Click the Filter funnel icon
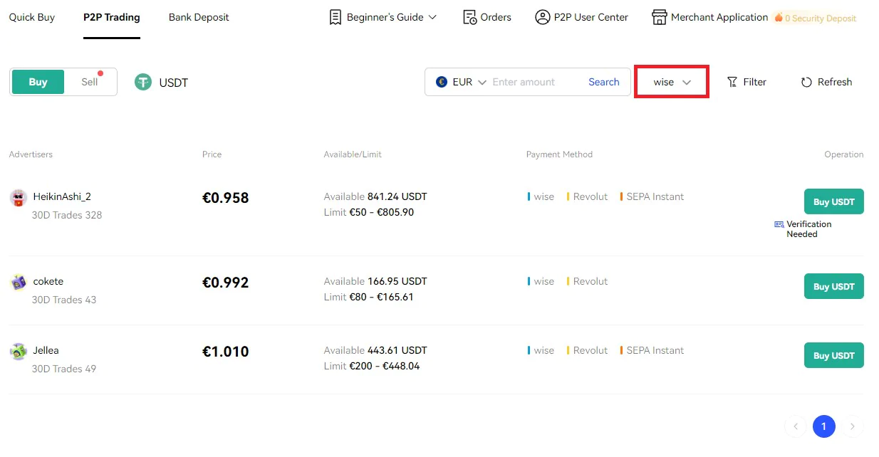Viewport: 879px width, 457px height. pyautogui.click(x=732, y=82)
